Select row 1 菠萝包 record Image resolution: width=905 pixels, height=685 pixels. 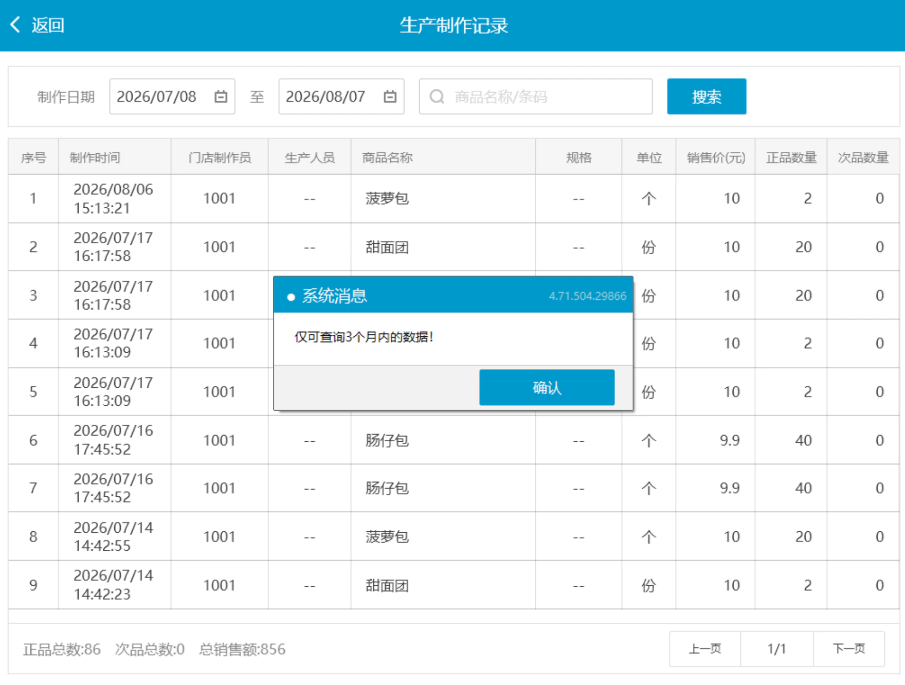[x=453, y=199]
